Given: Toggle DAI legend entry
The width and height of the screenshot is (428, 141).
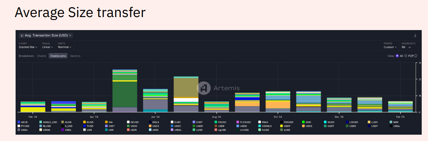Looking at the screenshot, I should tap(109, 122).
